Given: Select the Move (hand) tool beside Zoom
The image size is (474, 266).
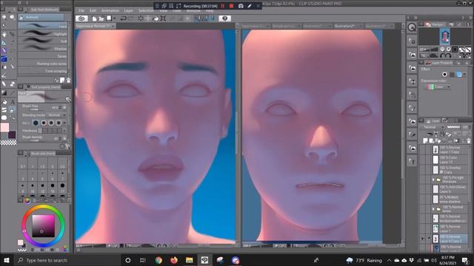Looking at the screenshot, I should (x=12, y=18).
